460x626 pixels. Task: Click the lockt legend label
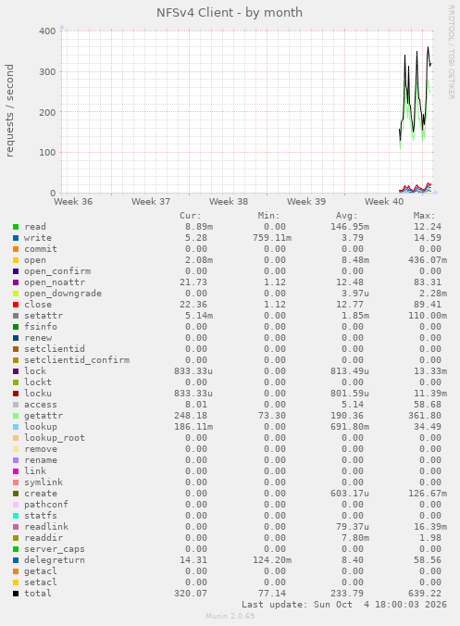click(38, 382)
